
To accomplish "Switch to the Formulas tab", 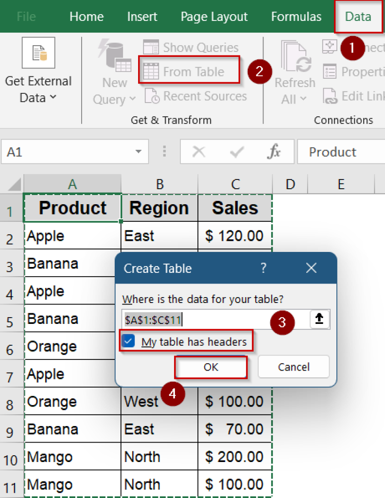I will pyautogui.click(x=296, y=16).
